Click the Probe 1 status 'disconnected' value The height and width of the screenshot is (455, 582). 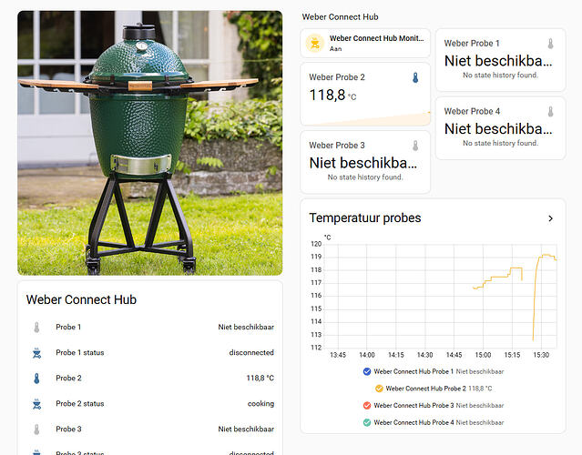(x=251, y=353)
